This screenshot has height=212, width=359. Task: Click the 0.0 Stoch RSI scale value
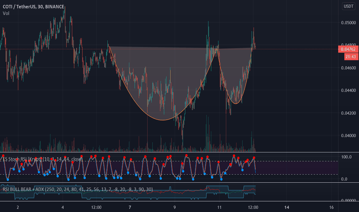[344, 179]
